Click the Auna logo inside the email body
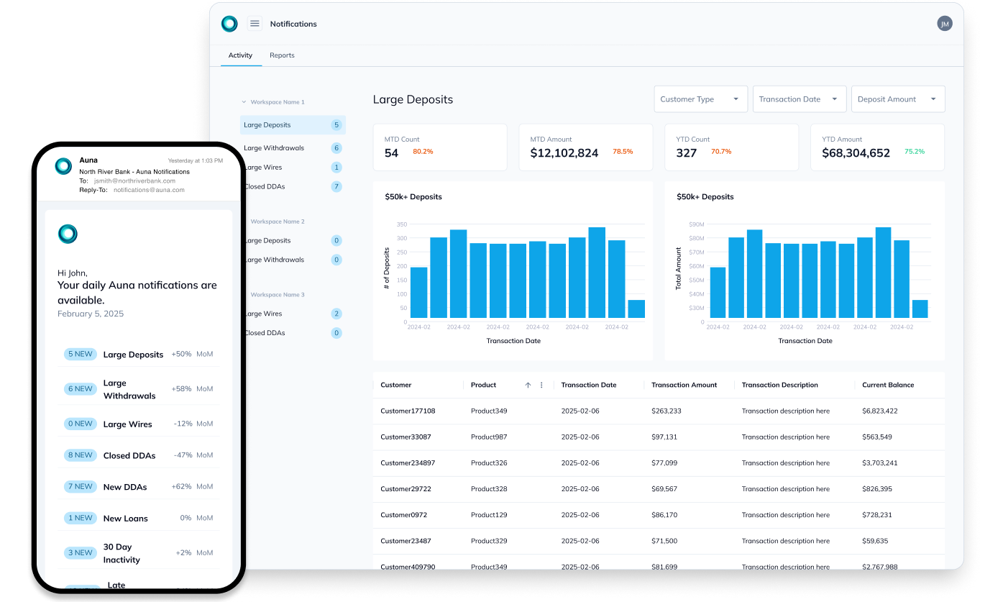The width and height of the screenshot is (1003, 602). point(68,234)
